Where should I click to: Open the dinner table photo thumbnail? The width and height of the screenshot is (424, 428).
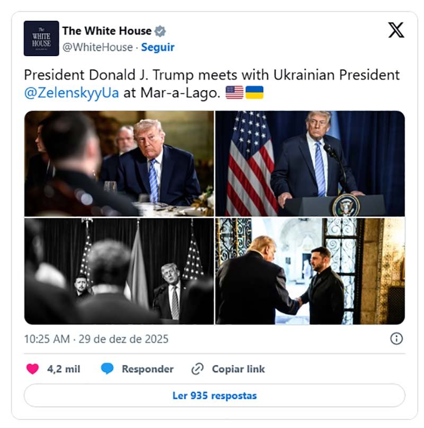pos(119,164)
